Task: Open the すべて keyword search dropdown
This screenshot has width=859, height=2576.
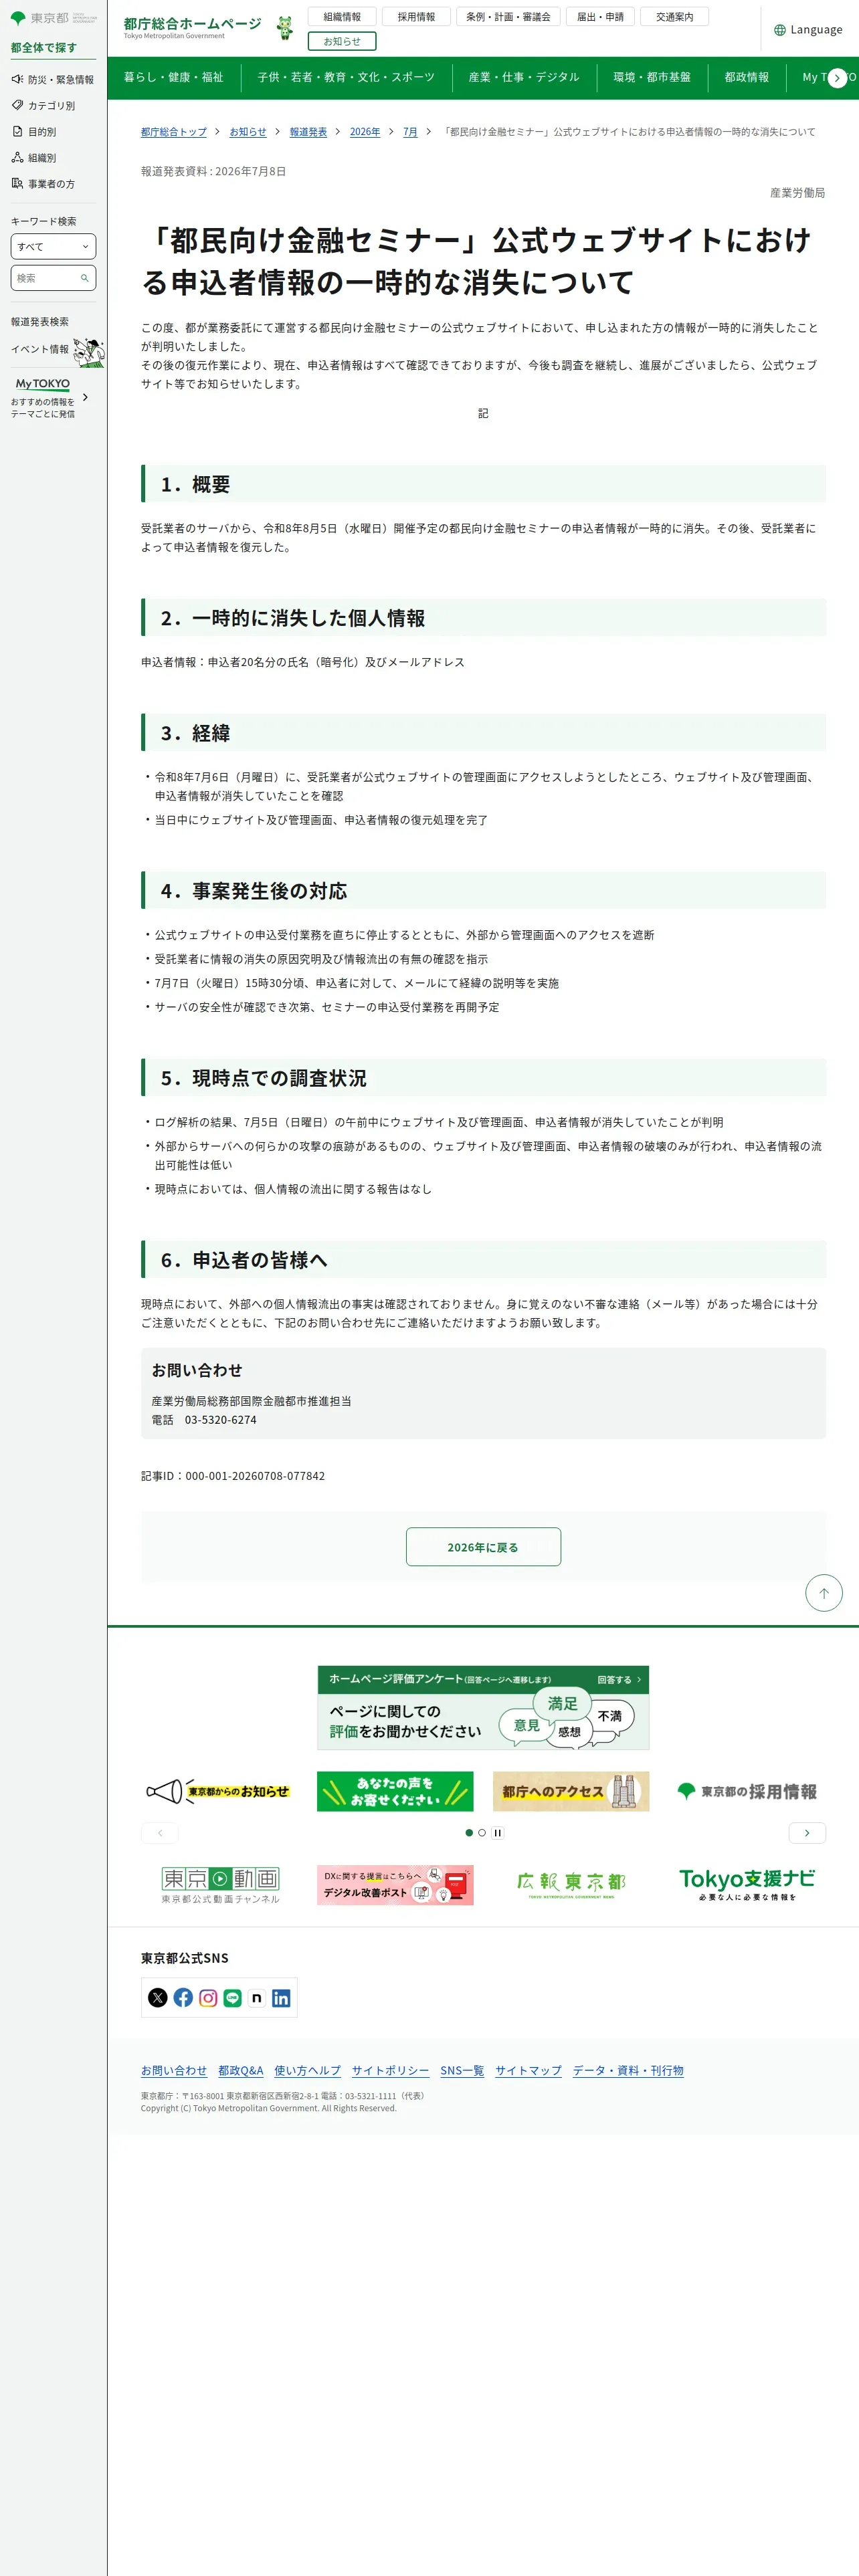Action: point(53,246)
